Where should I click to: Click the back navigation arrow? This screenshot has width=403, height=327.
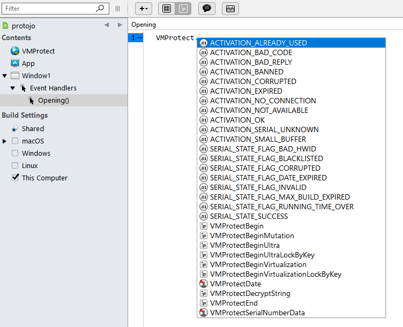click(x=107, y=25)
